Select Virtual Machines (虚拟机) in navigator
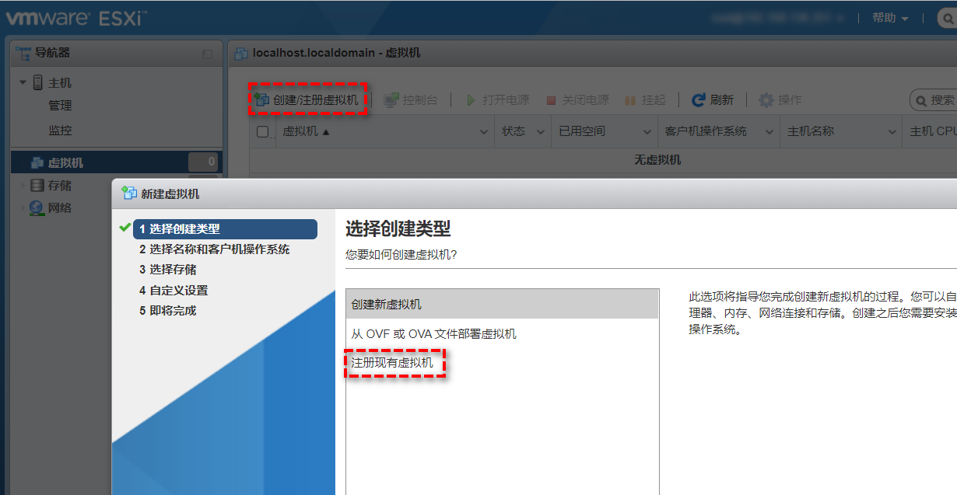This screenshot has height=495, width=957. point(65,162)
